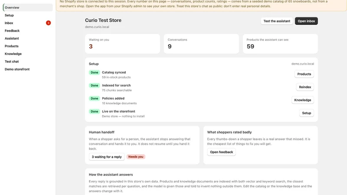Click the Human handoff heading
Screen dimensions: 347x195
pos(101,132)
